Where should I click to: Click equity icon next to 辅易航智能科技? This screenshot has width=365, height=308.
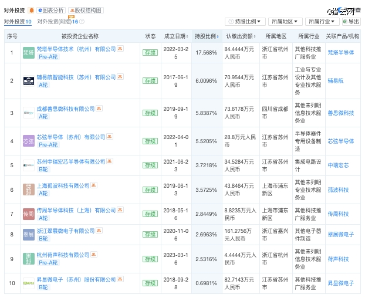click(x=120, y=77)
